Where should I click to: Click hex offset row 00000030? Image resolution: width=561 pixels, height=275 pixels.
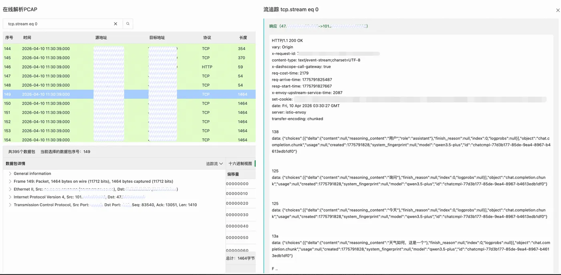click(x=240, y=215)
